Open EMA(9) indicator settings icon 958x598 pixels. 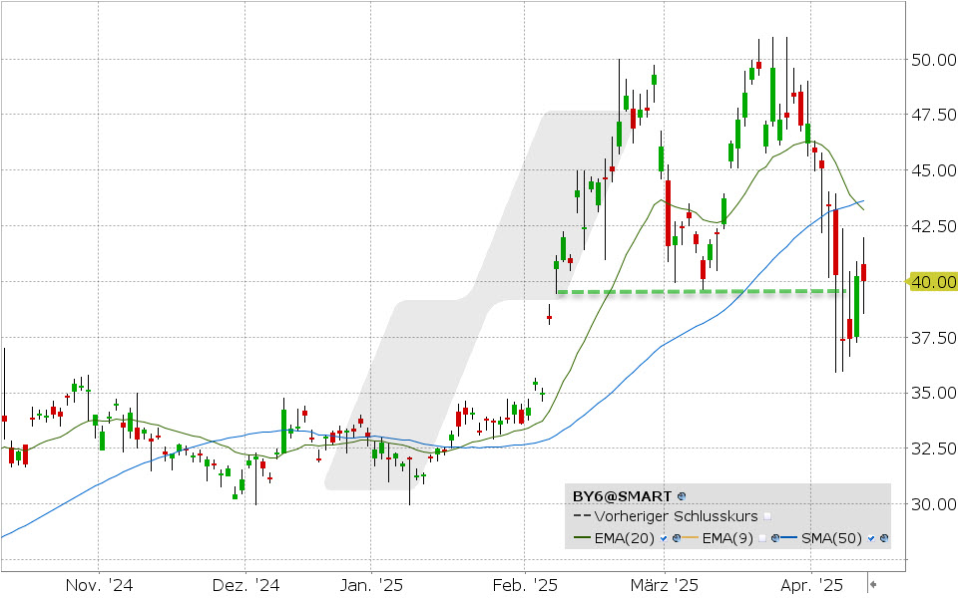775,538
